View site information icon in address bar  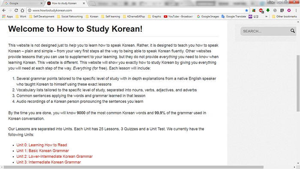coord(30,10)
